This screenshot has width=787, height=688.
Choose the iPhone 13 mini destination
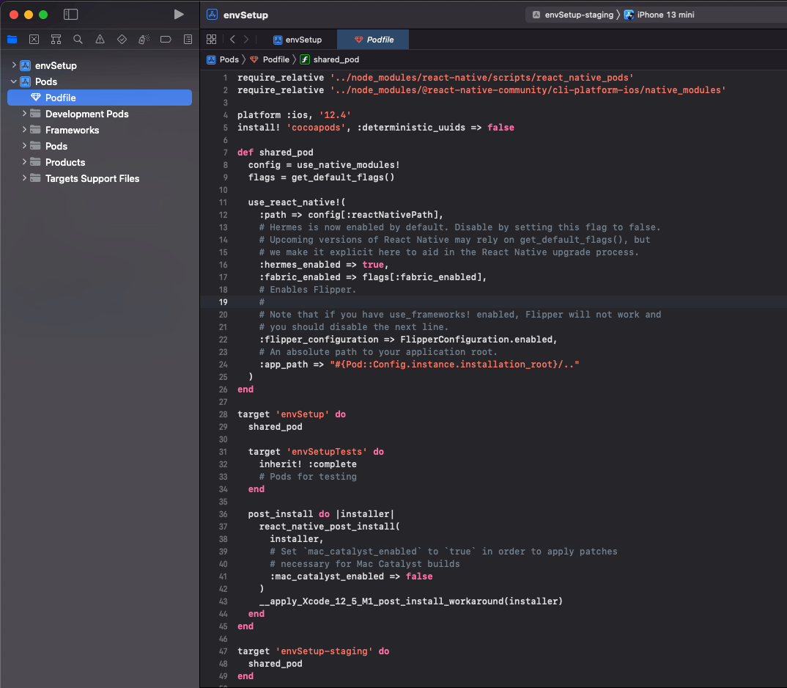659,15
